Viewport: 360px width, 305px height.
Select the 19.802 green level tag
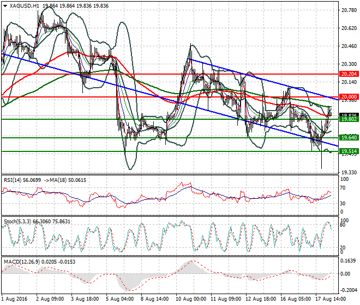tap(348, 119)
